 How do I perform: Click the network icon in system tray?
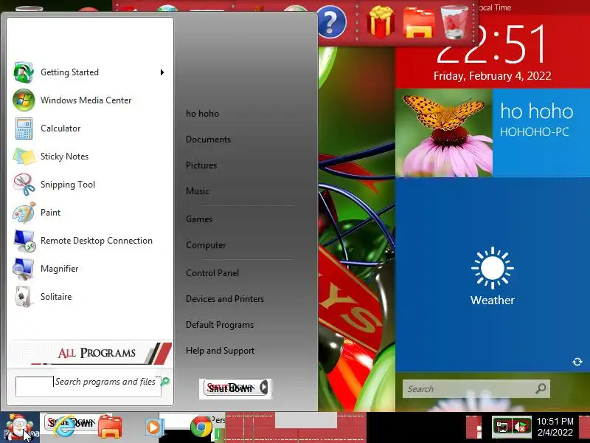click(502, 427)
